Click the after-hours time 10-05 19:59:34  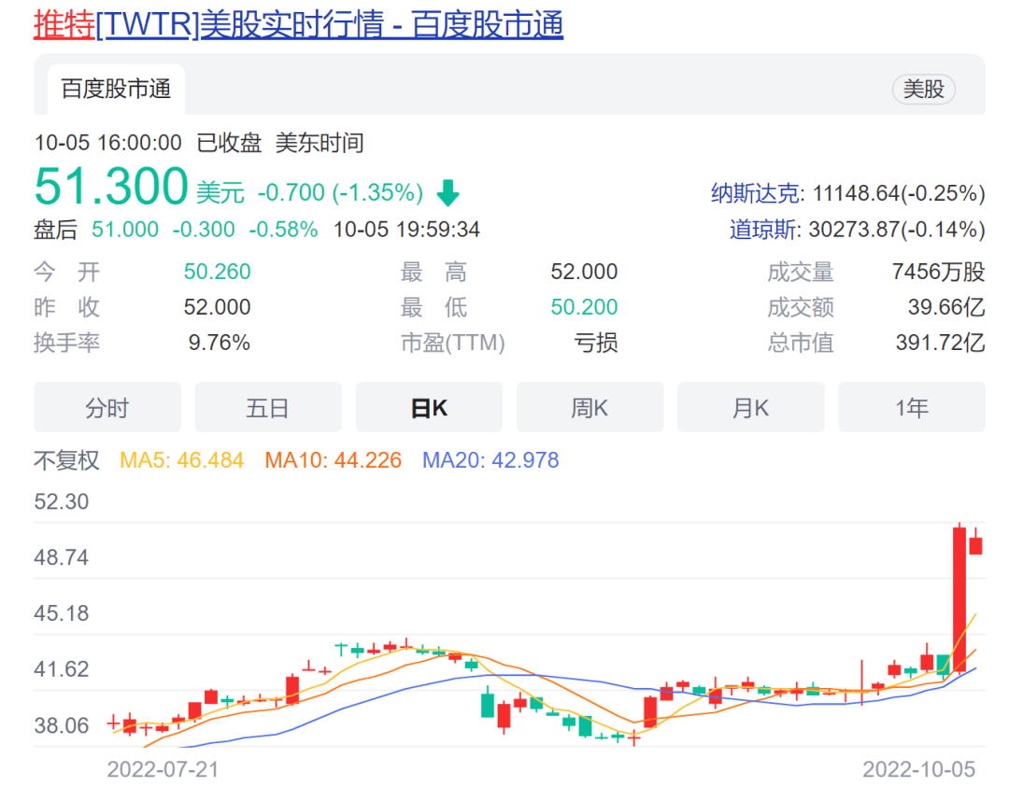tap(406, 230)
